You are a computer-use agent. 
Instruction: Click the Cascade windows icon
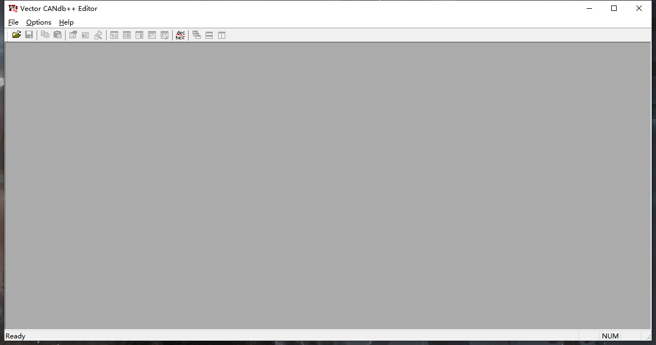pyautogui.click(x=197, y=35)
